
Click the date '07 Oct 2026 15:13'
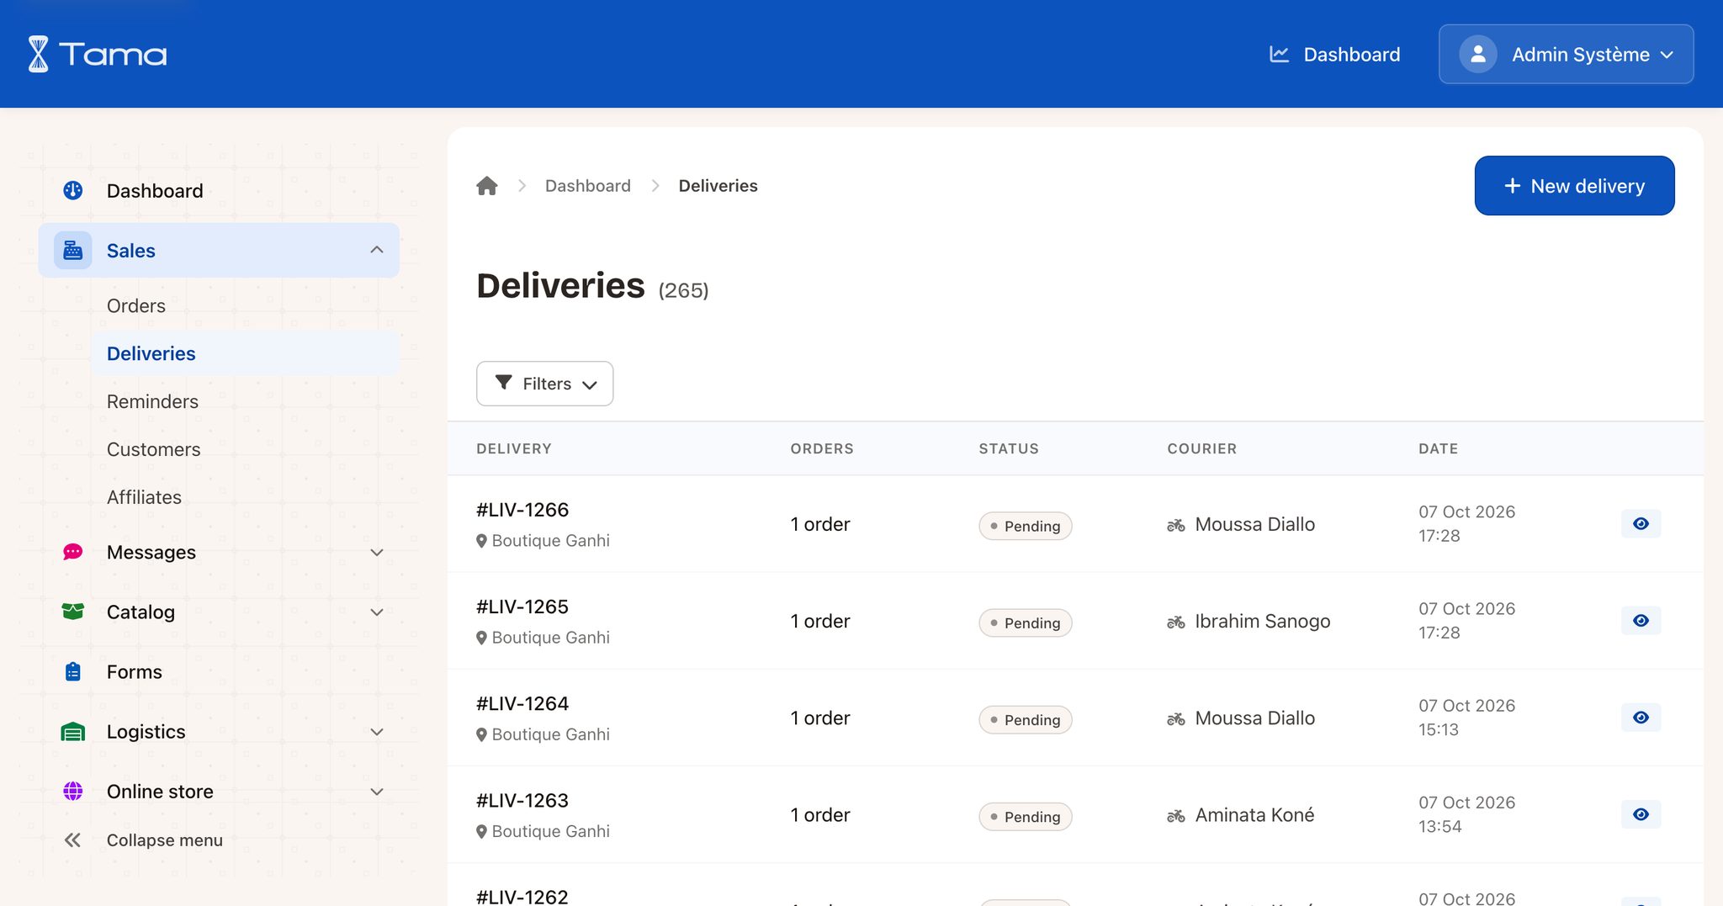tap(1466, 718)
